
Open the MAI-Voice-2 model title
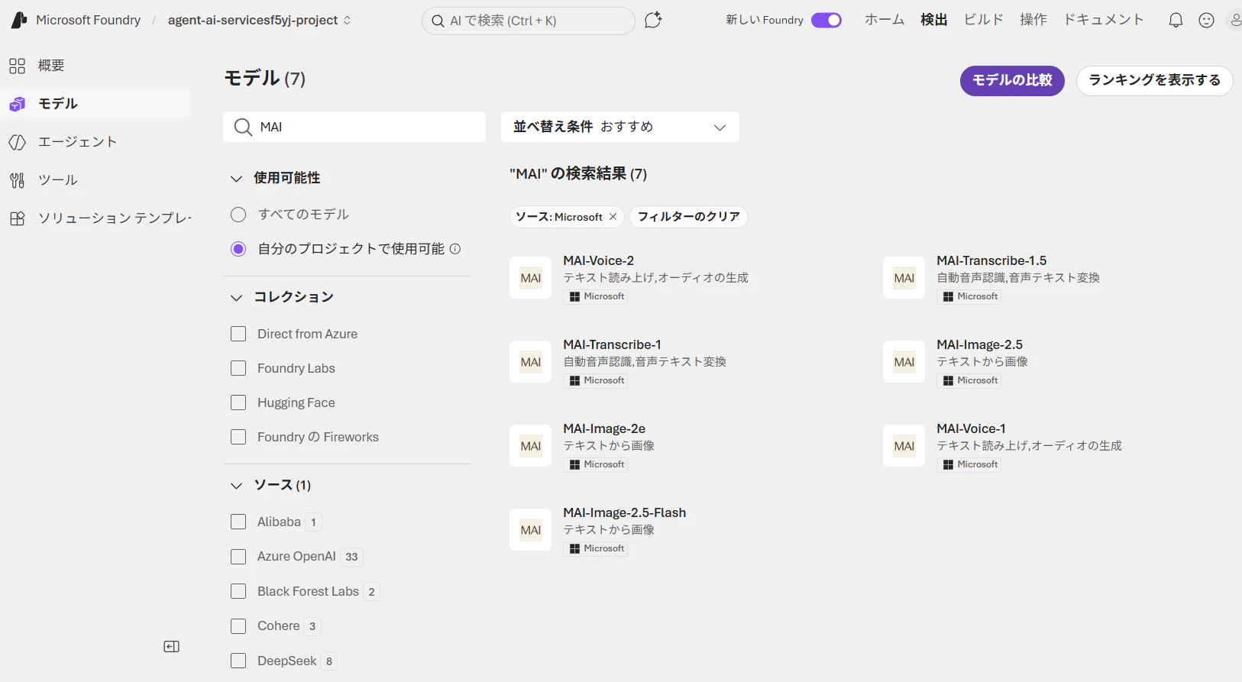[x=599, y=261]
